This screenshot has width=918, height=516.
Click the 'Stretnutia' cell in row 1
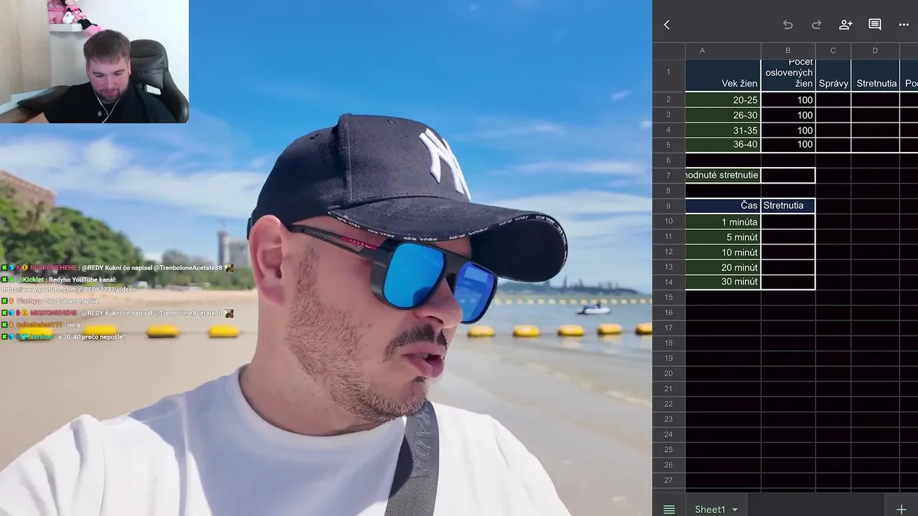click(x=875, y=75)
